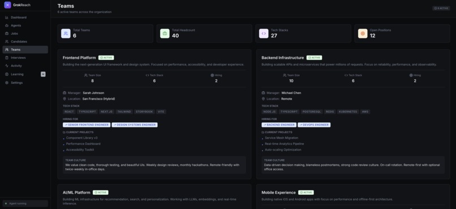This screenshot has height=209, width=456.
Task: Click Performance Dashboard project
Action: 83,144
